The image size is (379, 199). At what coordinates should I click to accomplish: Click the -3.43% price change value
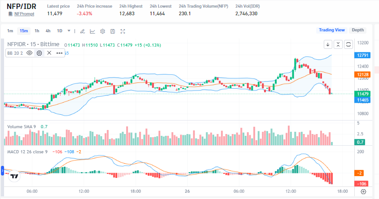84,14
